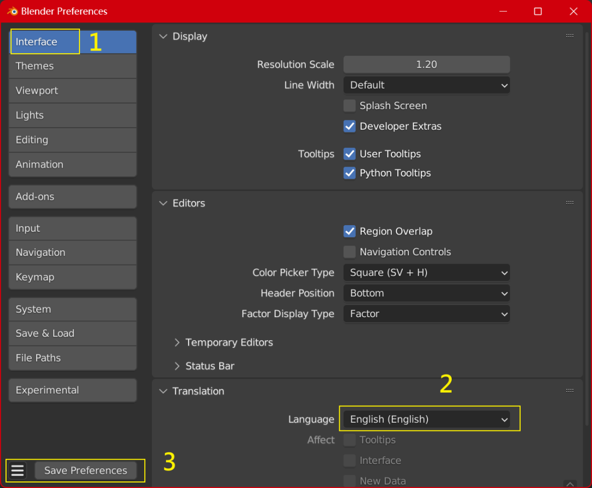Check the Affect Tooltips option
The width and height of the screenshot is (592, 488).
[x=350, y=440]
